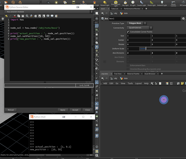
Task: Uncheck Consolidate Corner Points checkbox
Action: click(x=128, y=32)
